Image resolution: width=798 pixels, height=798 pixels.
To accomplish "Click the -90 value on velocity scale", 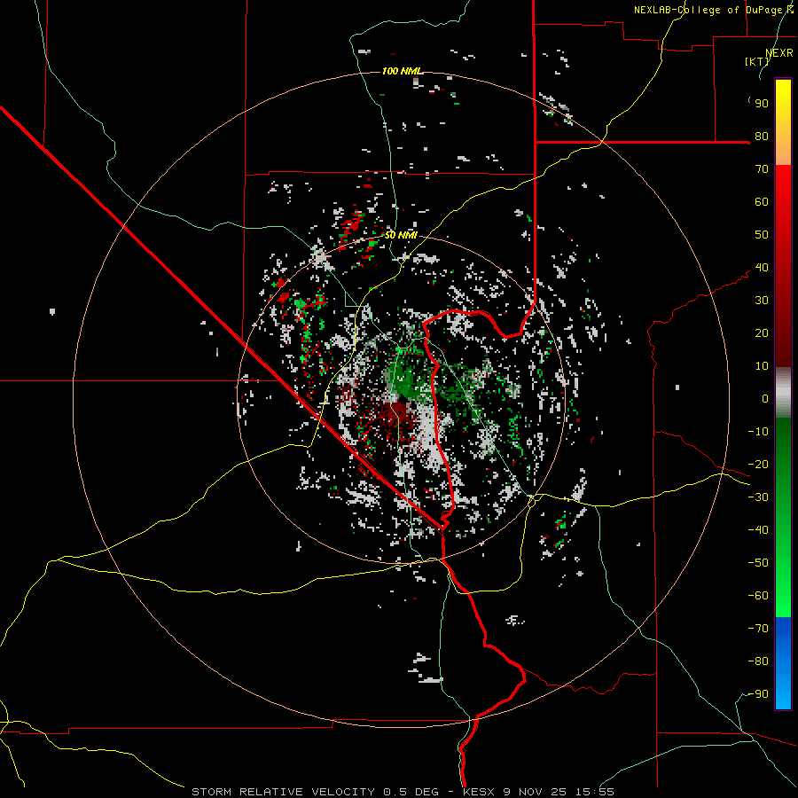I will 758,694.
